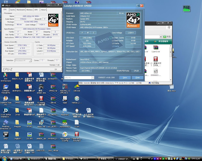
Task: Select Trademark love.mp3 file
Action: coord(77,137)
